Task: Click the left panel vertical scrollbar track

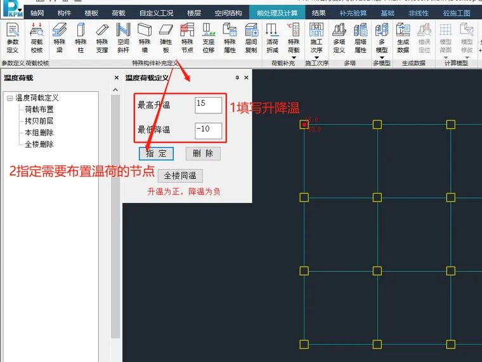Action: click(115, 216)
